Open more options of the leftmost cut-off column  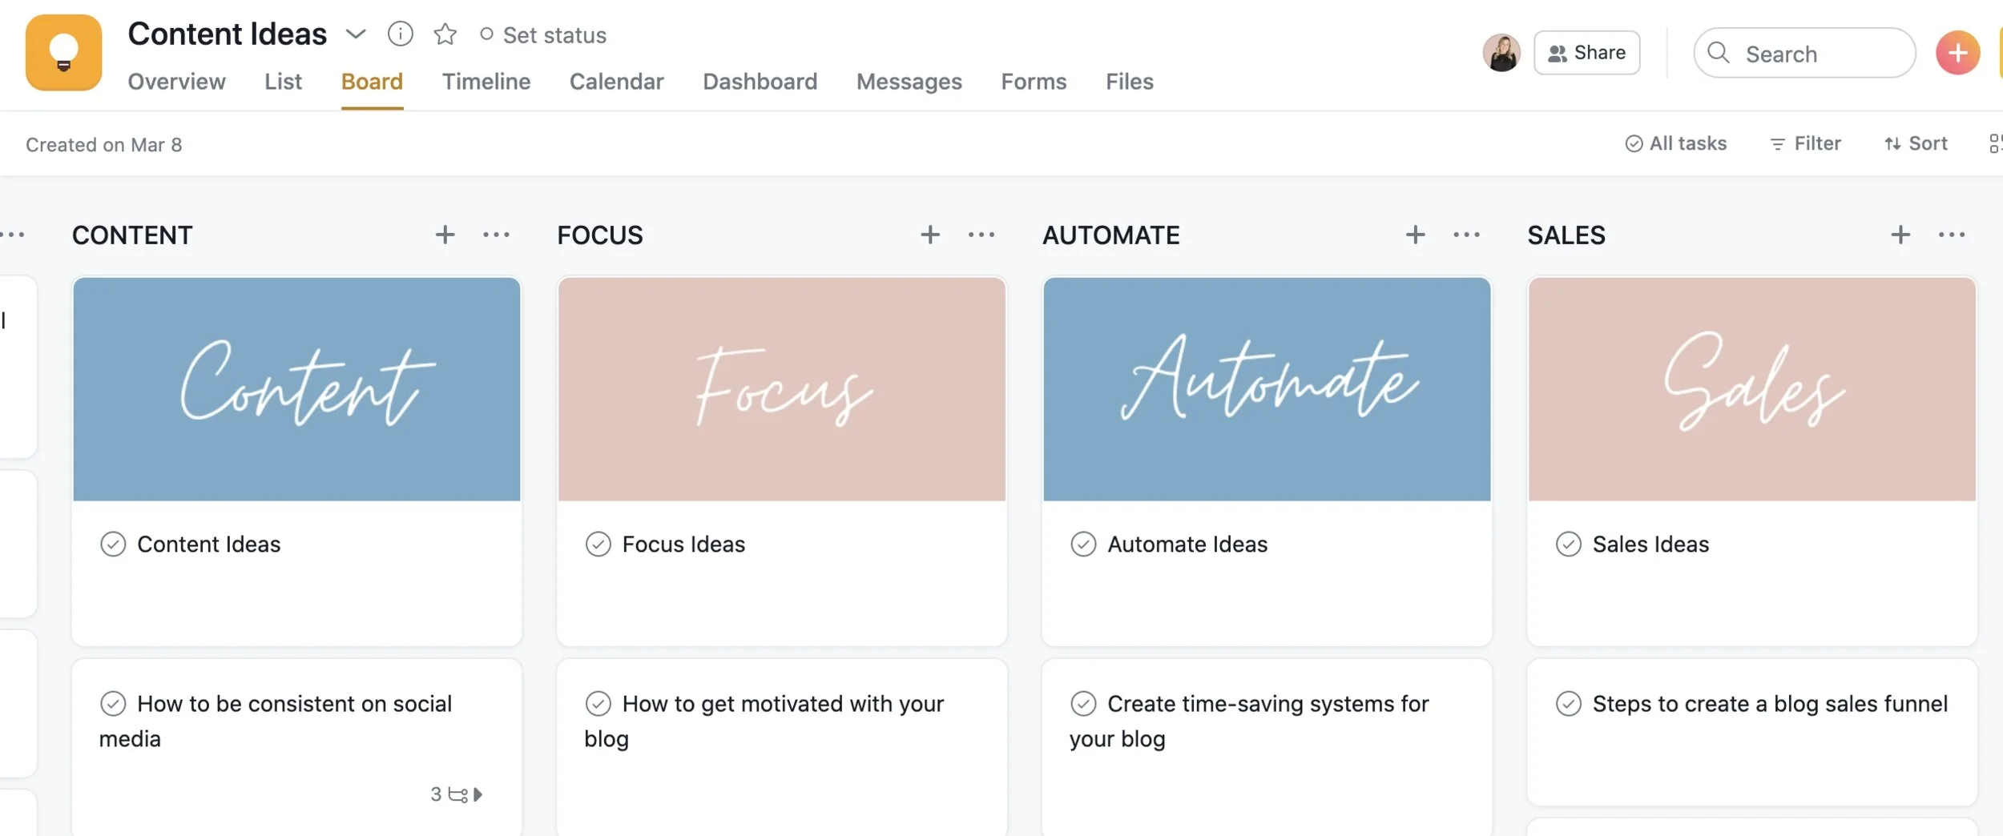(12, 235)
